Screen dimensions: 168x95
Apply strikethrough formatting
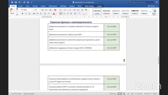pyautogui.click(x=34, y=13)
